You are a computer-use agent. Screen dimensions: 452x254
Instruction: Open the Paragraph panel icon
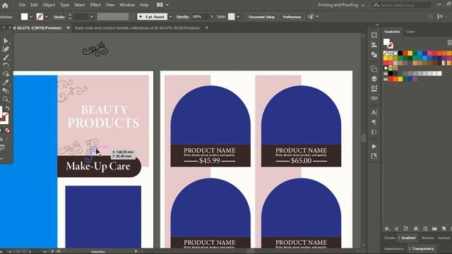(x=374, y=122)
